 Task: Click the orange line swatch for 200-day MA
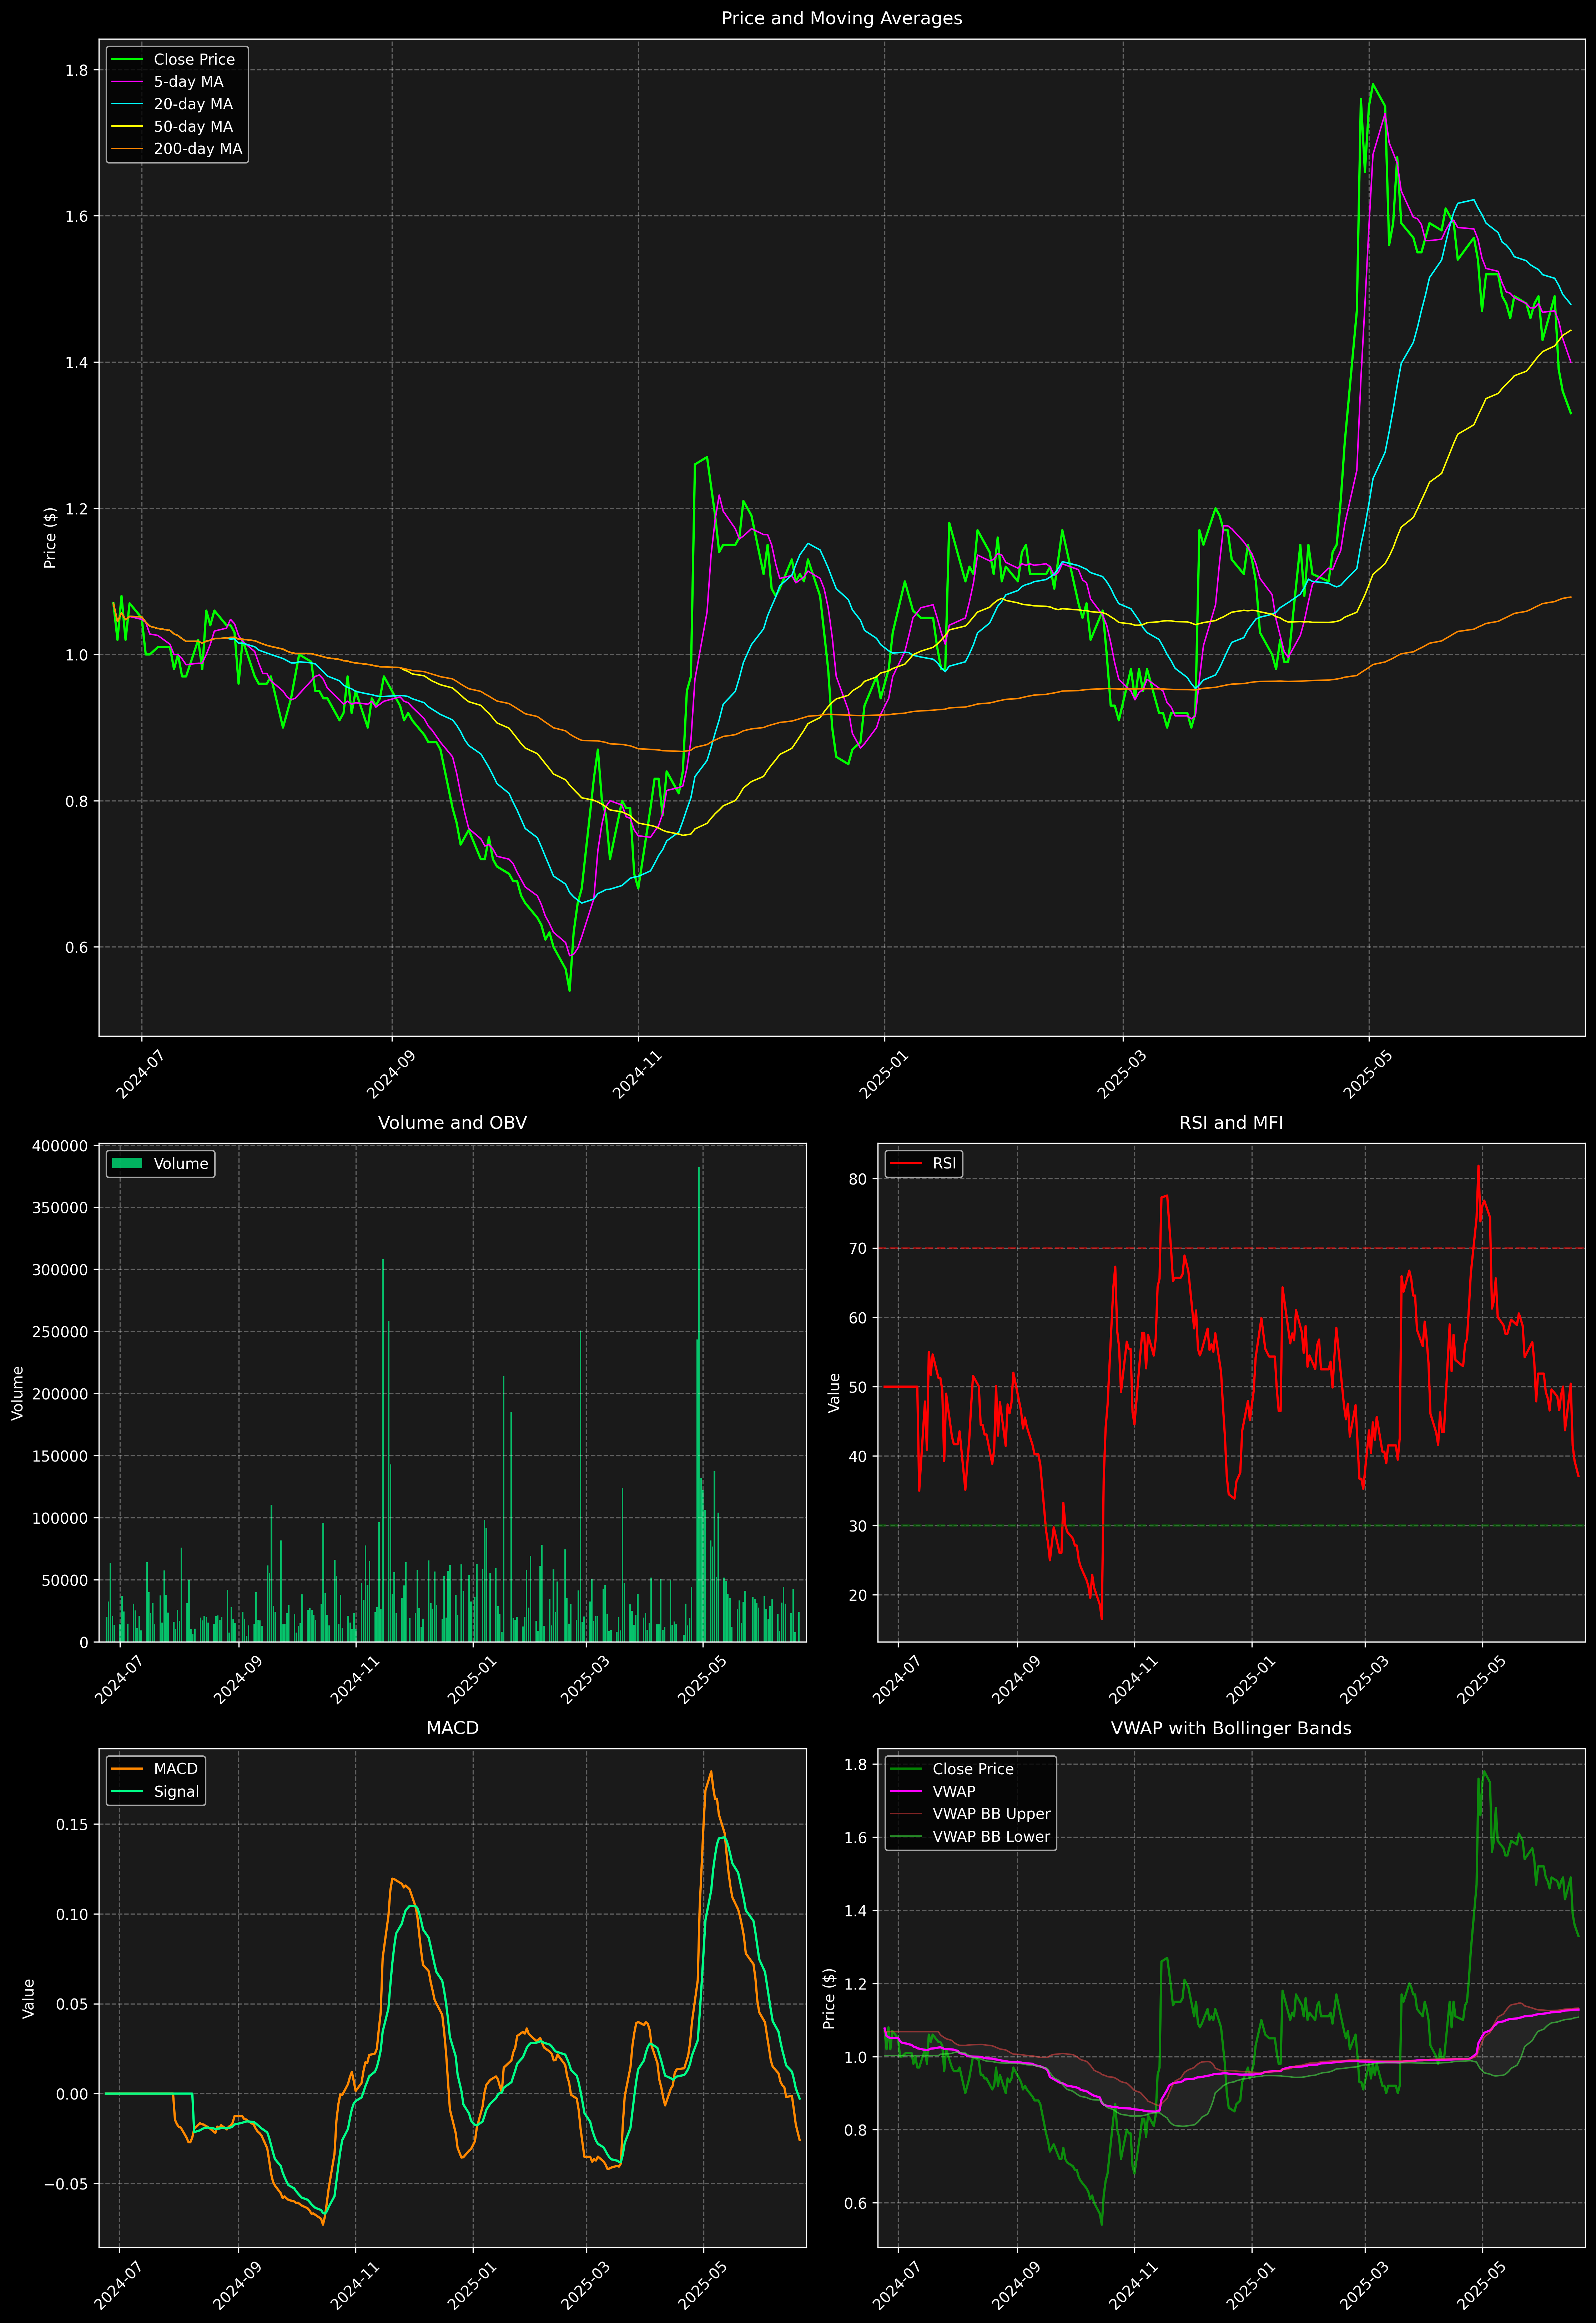pos(127,149)
